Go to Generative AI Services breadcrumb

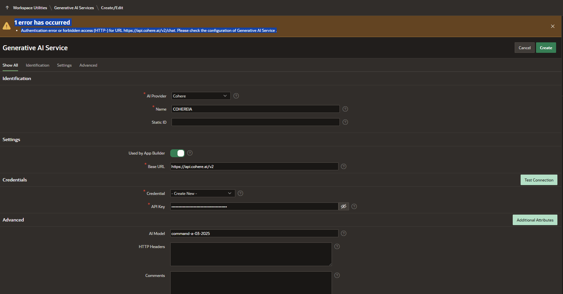tap(74, 8)
